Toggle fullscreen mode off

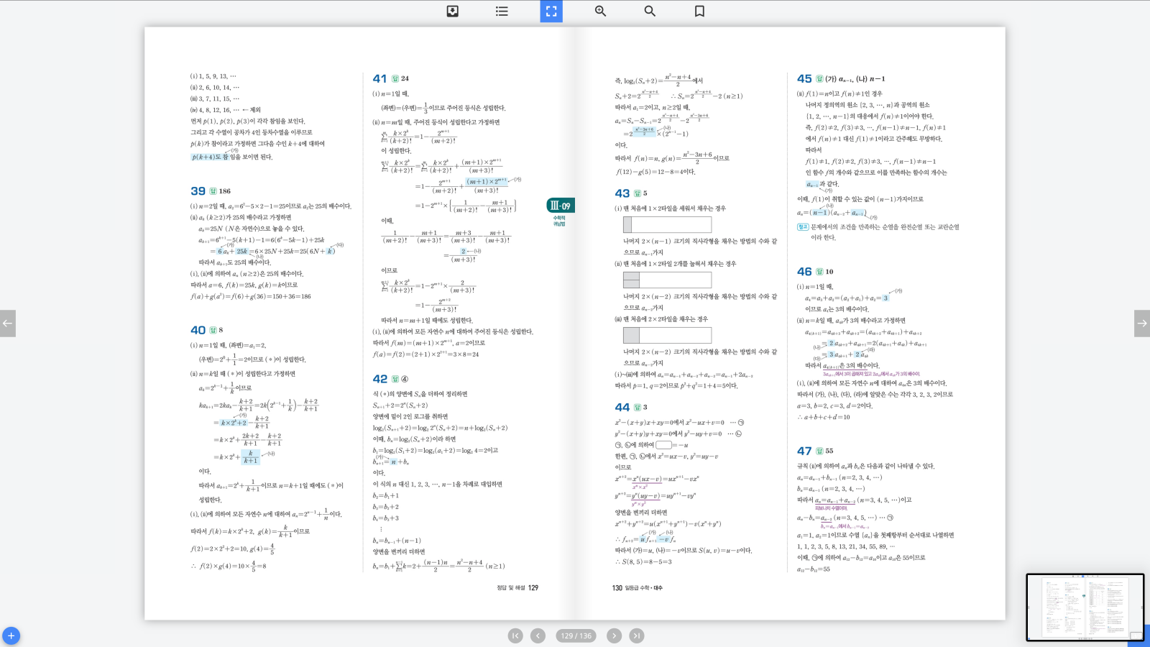(x=551, y=11)
